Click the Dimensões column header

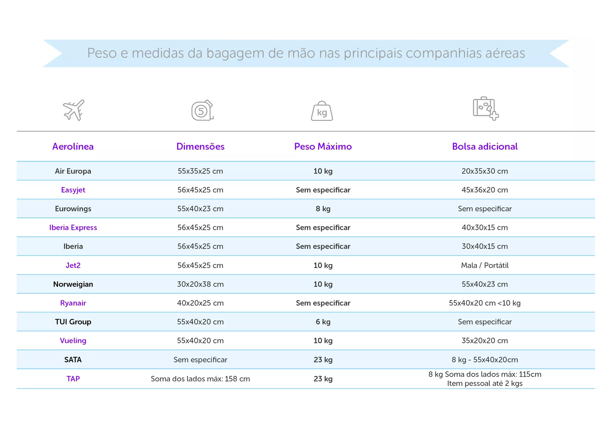point(200,146)
